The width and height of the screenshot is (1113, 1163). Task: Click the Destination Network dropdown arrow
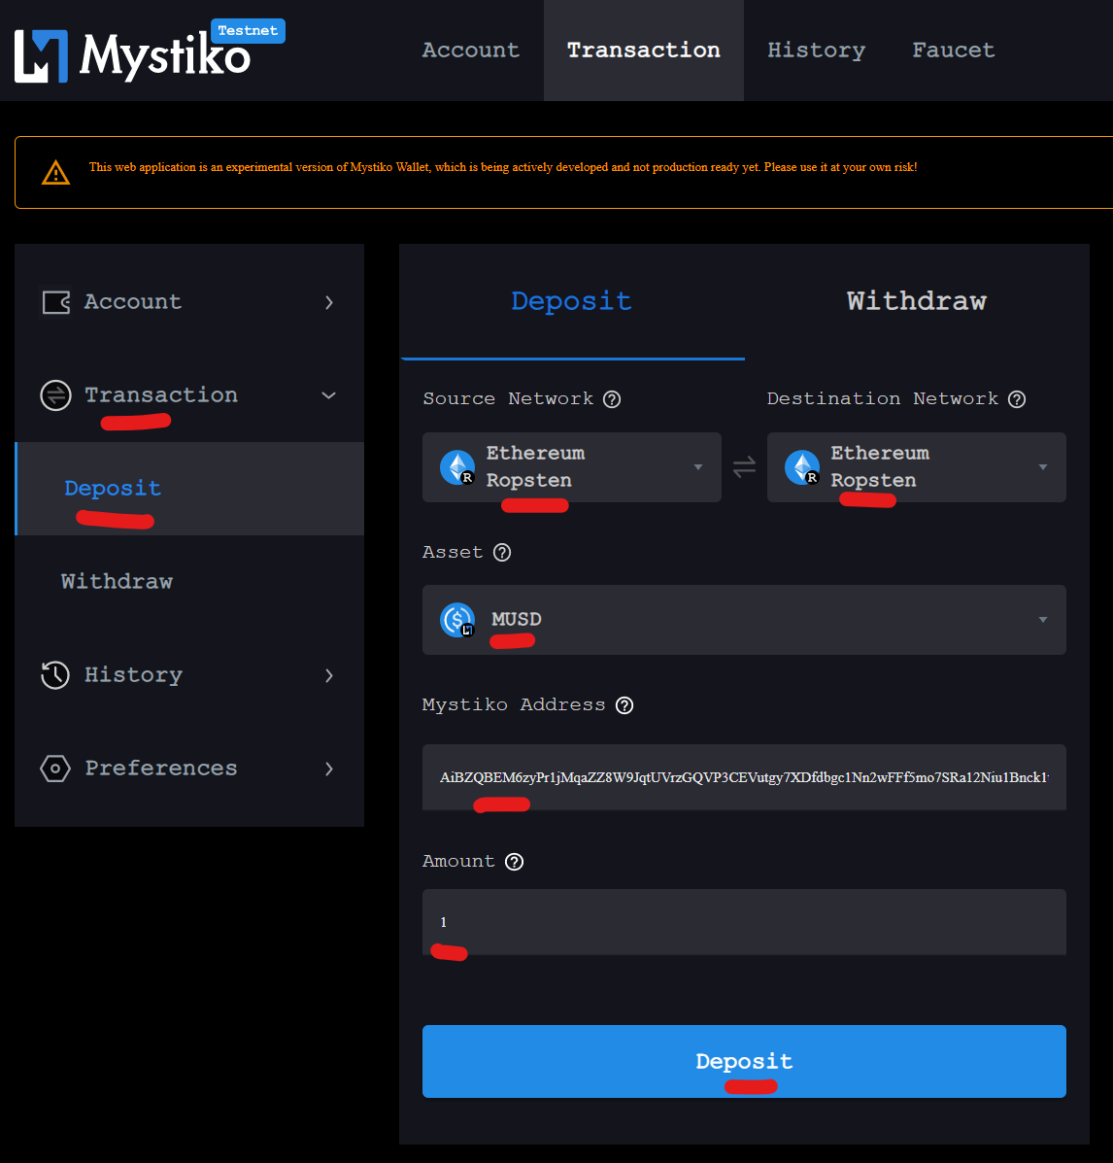pyautogui.click(x=1042, y=467)
